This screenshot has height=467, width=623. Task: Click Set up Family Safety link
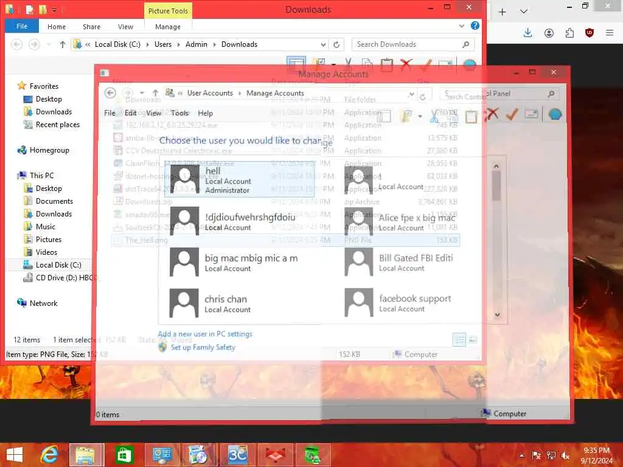click(x=203, y=347)
